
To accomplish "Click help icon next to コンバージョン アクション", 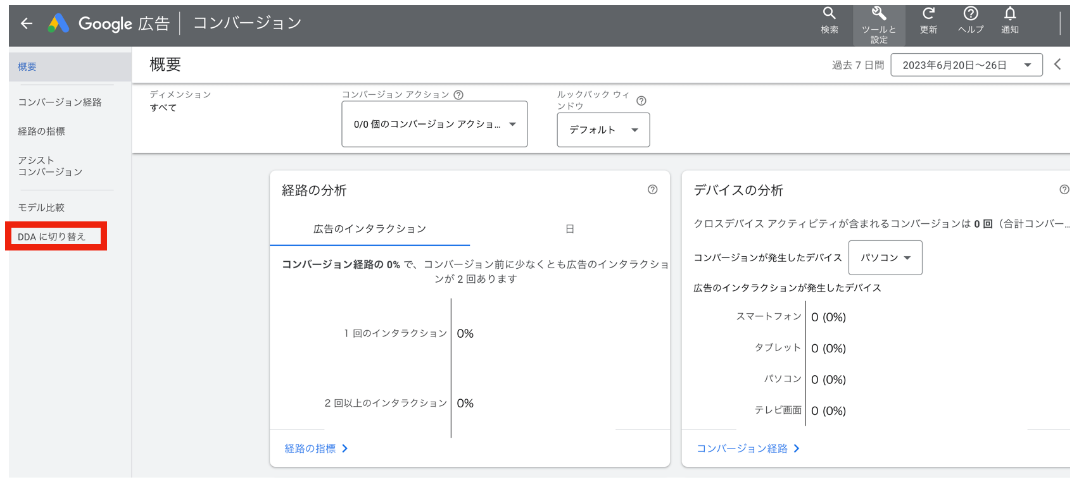I will (458, 95).
